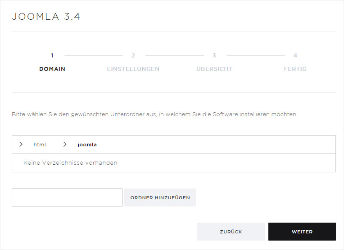Image resolution: width=344 pixels, height=250 pixels.
Task: Click the Keine Verzeichnisse vorhanden row
Action: click(x=174, y=163)
